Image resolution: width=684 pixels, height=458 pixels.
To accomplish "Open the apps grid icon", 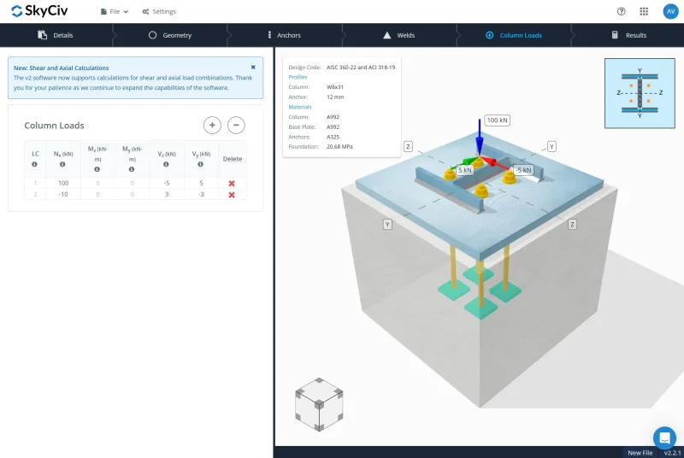I will click(x=644, y=11).
